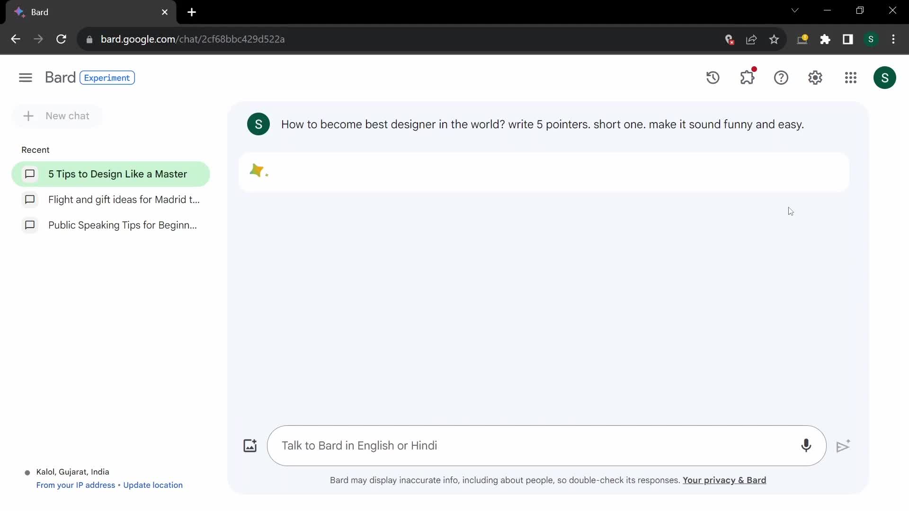
Task: Click the send message arrow icon
Action: 843,446
